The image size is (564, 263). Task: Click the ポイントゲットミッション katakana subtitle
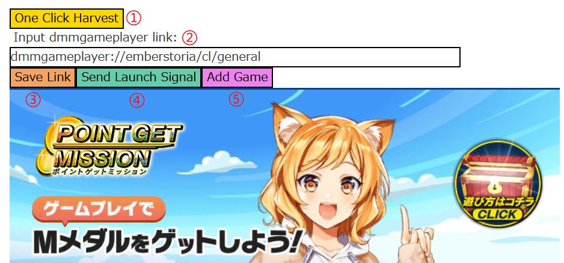coord(100,172)
